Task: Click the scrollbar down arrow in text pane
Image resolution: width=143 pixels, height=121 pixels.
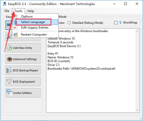Action: [x=137, y=110]
